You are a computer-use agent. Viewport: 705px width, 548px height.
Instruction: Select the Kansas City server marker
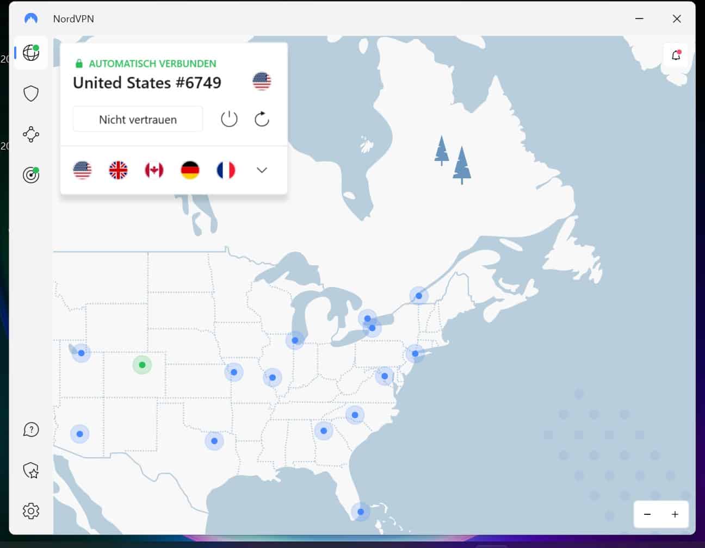point(234,372)
